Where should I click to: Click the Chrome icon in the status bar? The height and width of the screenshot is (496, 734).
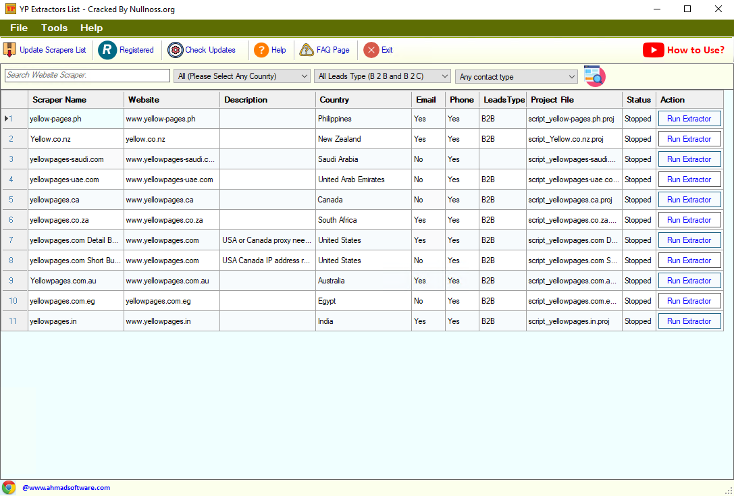pyautogui.click(x=8, y=488)
